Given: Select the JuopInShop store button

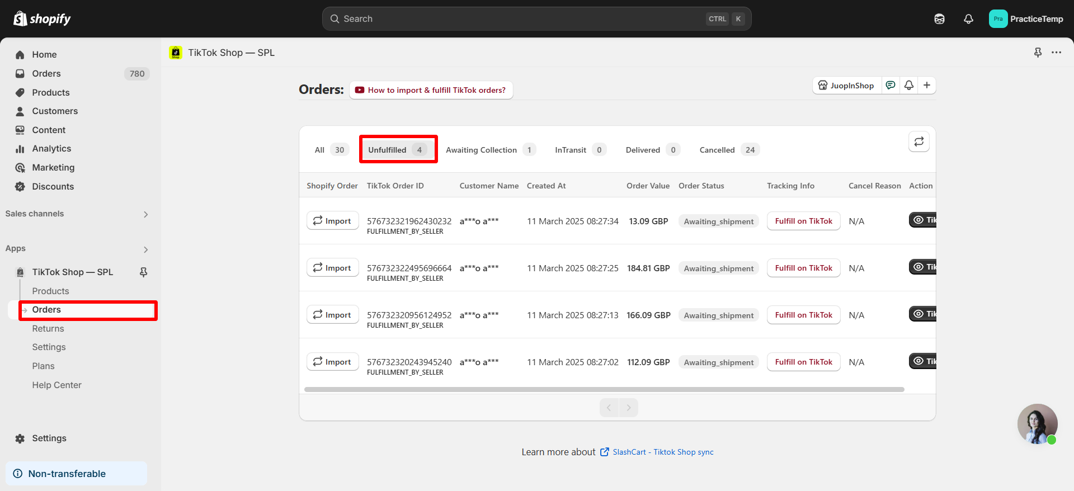Looking at the screenshot, I should tap(846, 86).
